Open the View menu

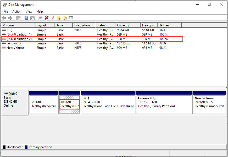pos(29,11)
